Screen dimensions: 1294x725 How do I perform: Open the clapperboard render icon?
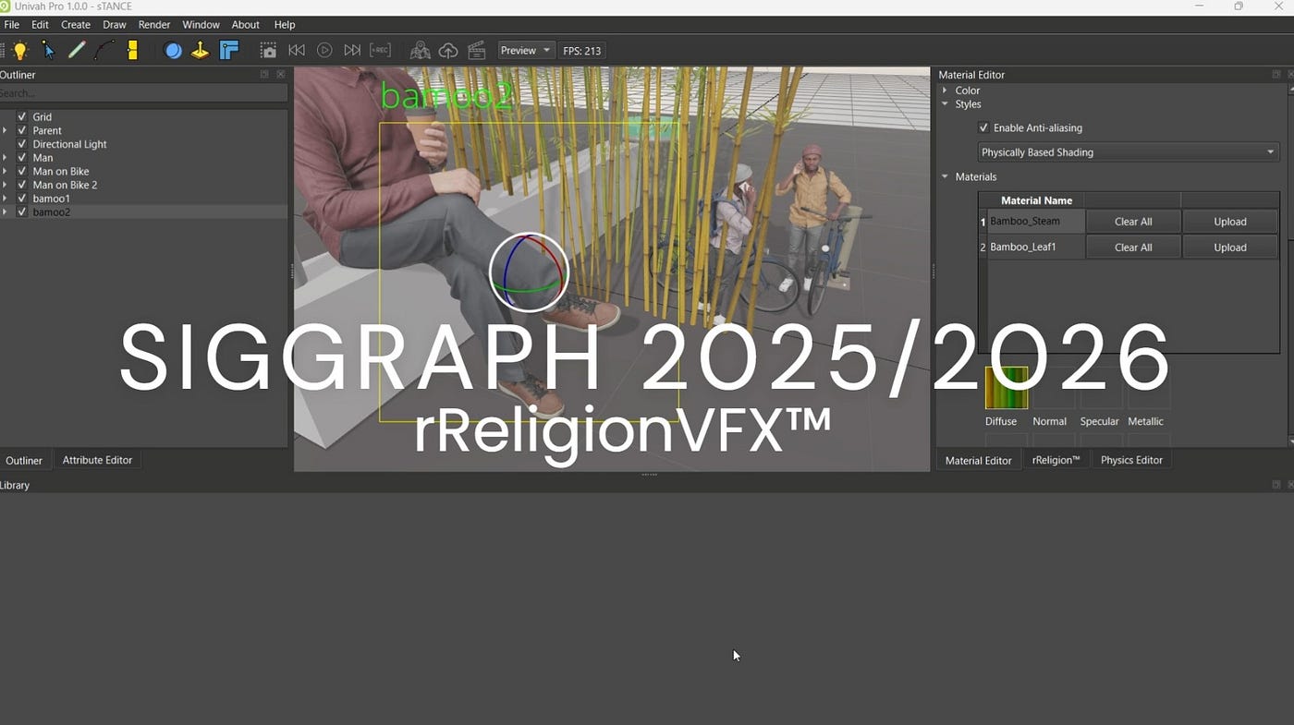click(477, 51)
